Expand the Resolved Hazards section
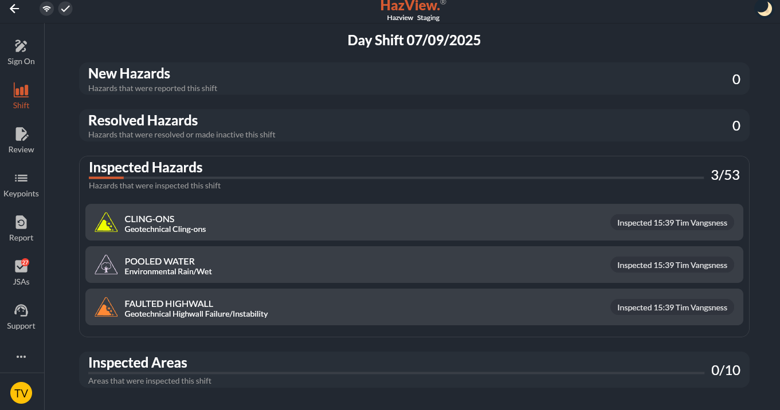780x410 pixels. (414, 126)
